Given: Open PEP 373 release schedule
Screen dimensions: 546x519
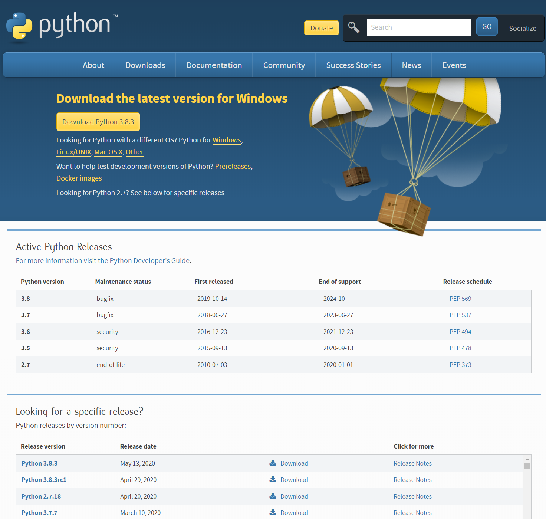Looking at the screenshot, I should pyautogui.click(x=460, y=365).
